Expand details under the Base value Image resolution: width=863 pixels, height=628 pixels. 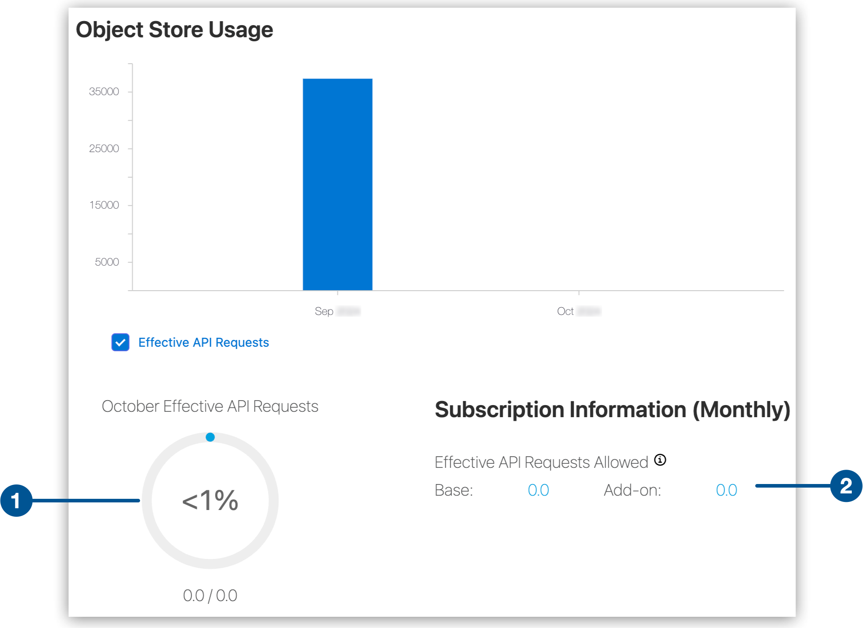(538, 490)
